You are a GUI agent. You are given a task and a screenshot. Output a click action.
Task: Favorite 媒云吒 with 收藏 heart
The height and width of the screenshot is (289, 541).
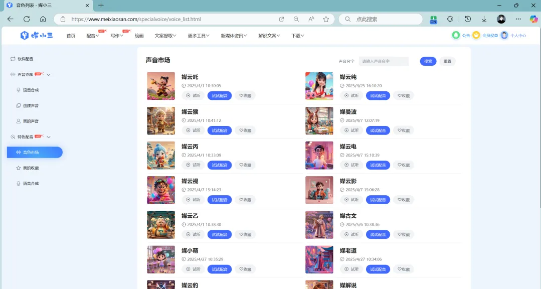[x=245, y=96]
